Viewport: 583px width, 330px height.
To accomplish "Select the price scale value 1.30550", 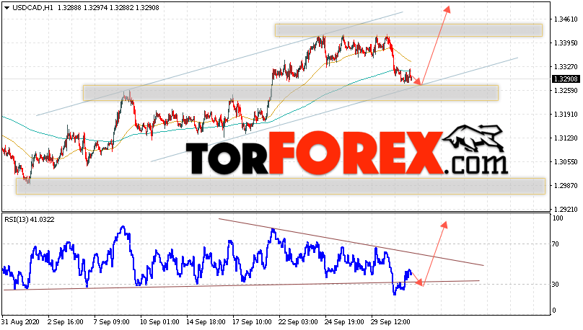I will (x=566, y=162).
